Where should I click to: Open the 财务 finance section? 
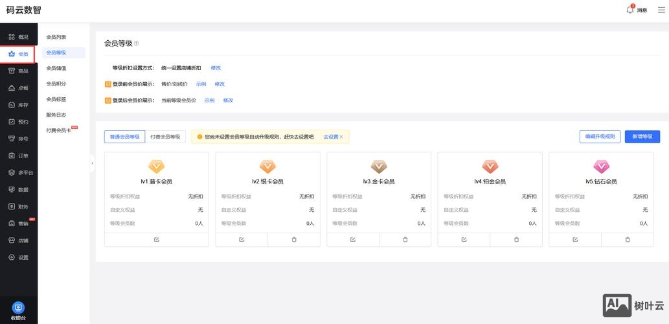pos(19,207)
